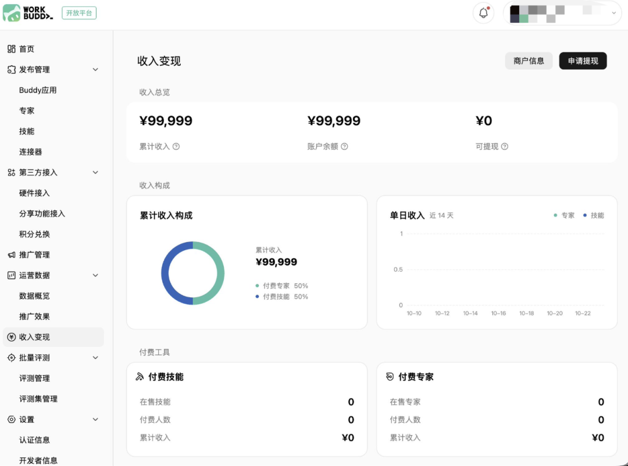Open 专家 menu item

tap(27, 111)
